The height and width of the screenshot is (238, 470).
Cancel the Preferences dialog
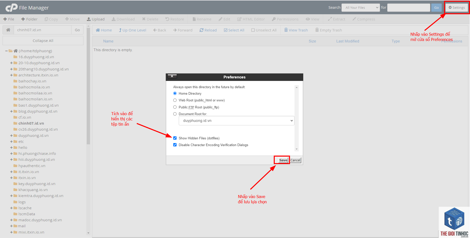click(295, 160)
